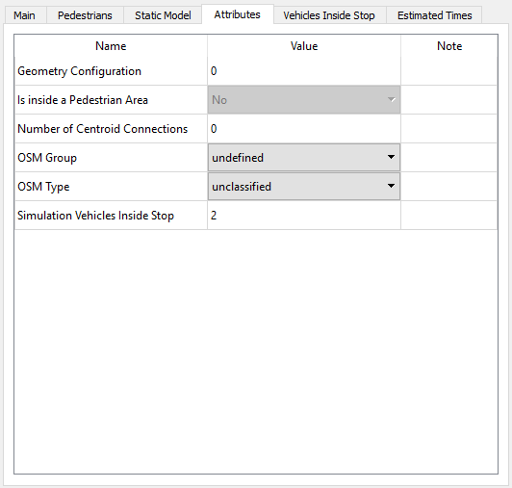
Task: Click the Value column header
Action: tap(304, 46)
